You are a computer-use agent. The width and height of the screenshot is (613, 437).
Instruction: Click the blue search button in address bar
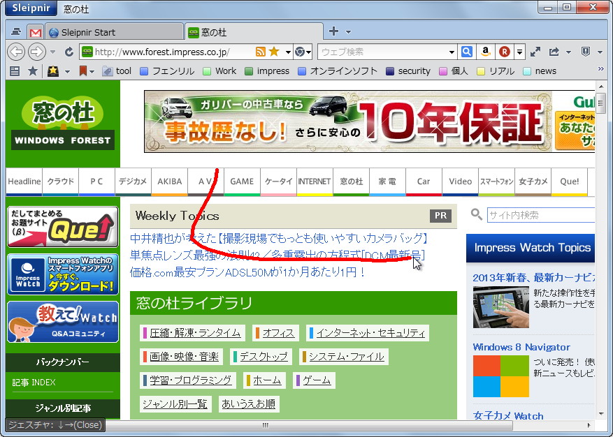[467, 51]
